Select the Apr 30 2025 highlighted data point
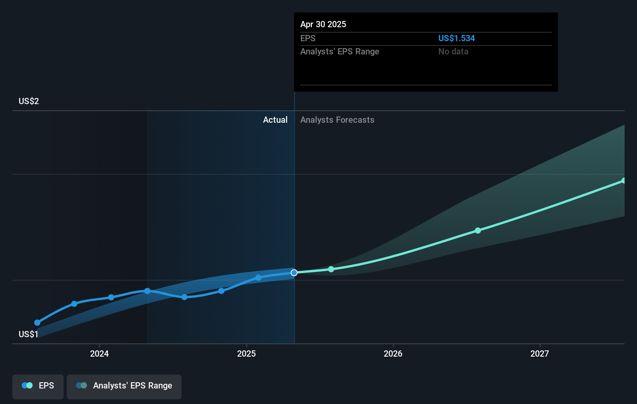Viewport: 637px width, 404px height. [294, 273]
